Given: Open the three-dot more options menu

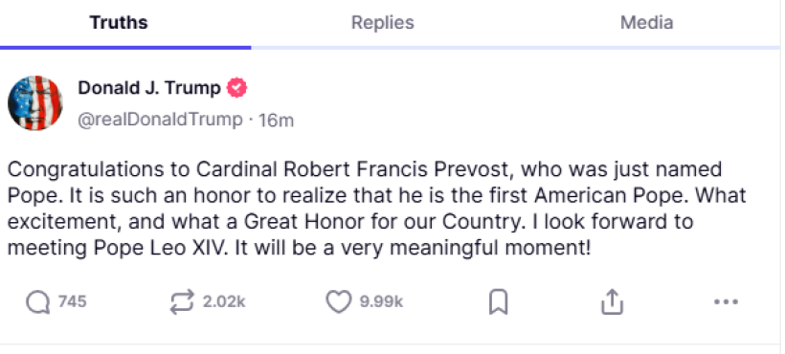Looking at the screenshot, I should click(726, 302).
